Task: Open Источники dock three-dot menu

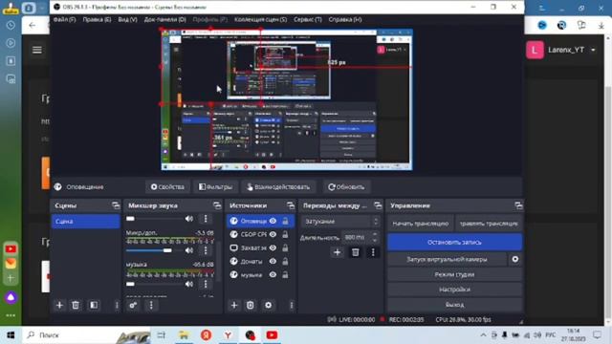Action: [291, 306]
